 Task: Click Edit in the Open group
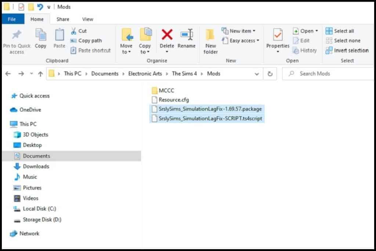click(x=301, y=40)
